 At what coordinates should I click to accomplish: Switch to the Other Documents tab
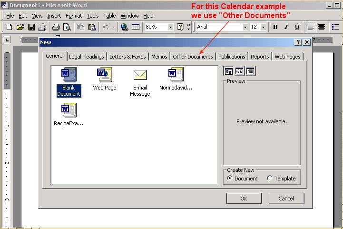pos(193,57)
